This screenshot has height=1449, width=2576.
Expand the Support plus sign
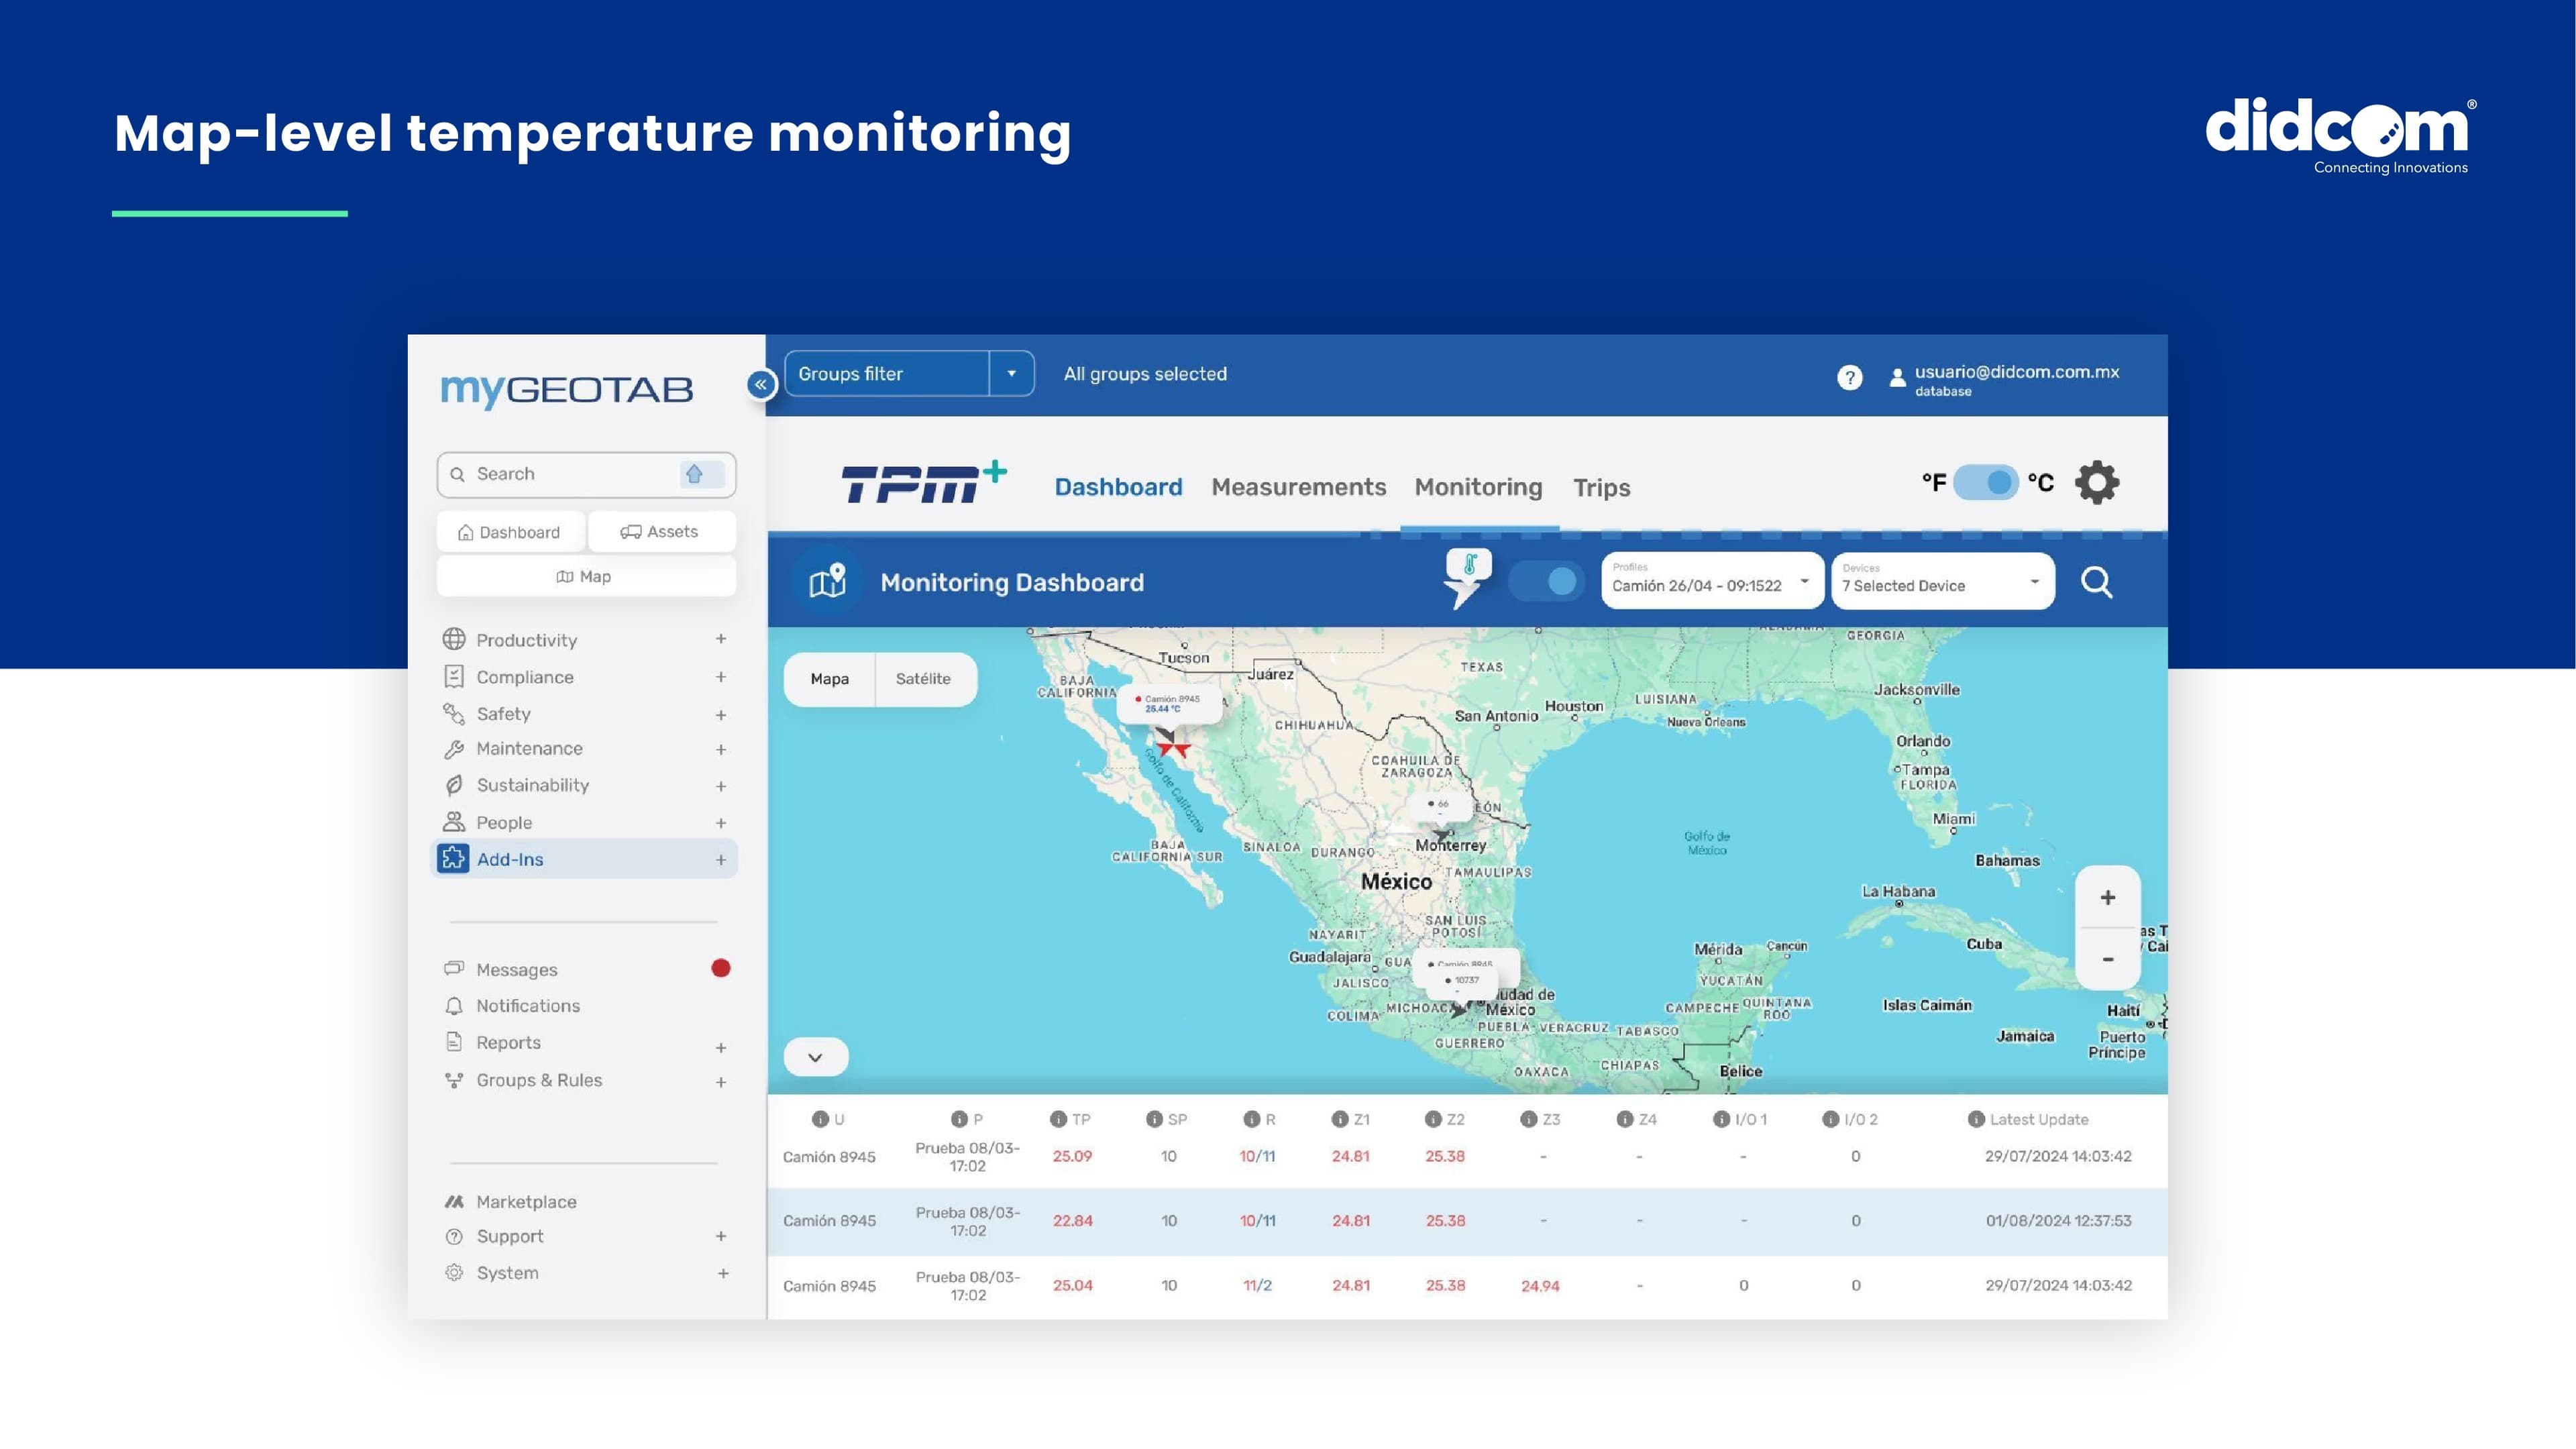click(x=721, y=1237)
